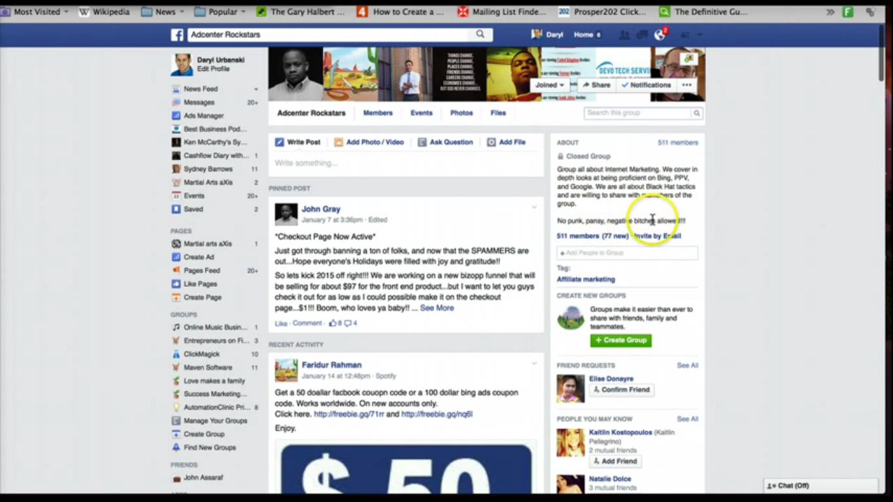893x502 pixels.
Task: Open Saved in left sidebar
Action: (x=193, y=209)
